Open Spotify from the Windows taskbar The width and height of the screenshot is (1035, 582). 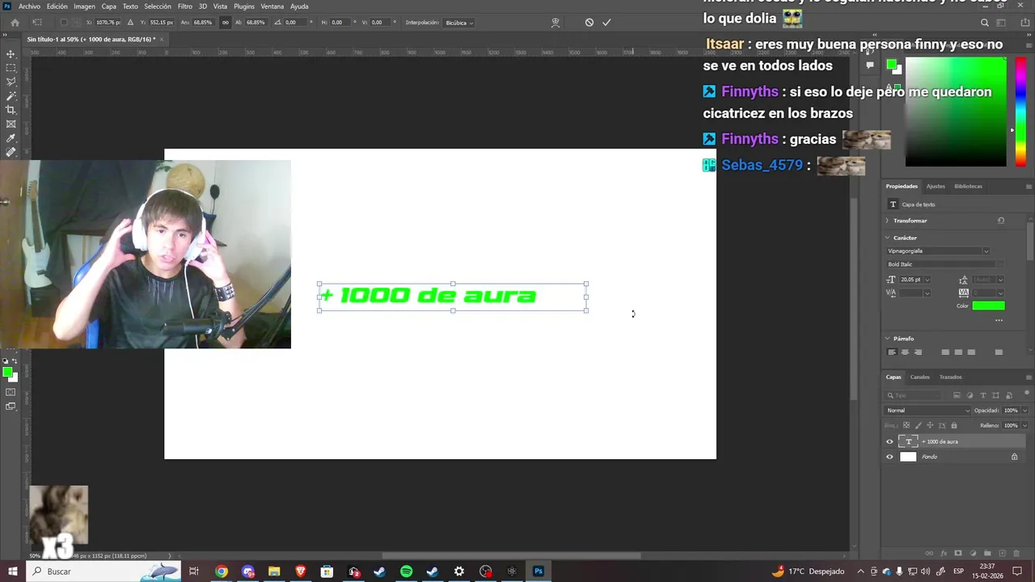click(x=406, y=571)
